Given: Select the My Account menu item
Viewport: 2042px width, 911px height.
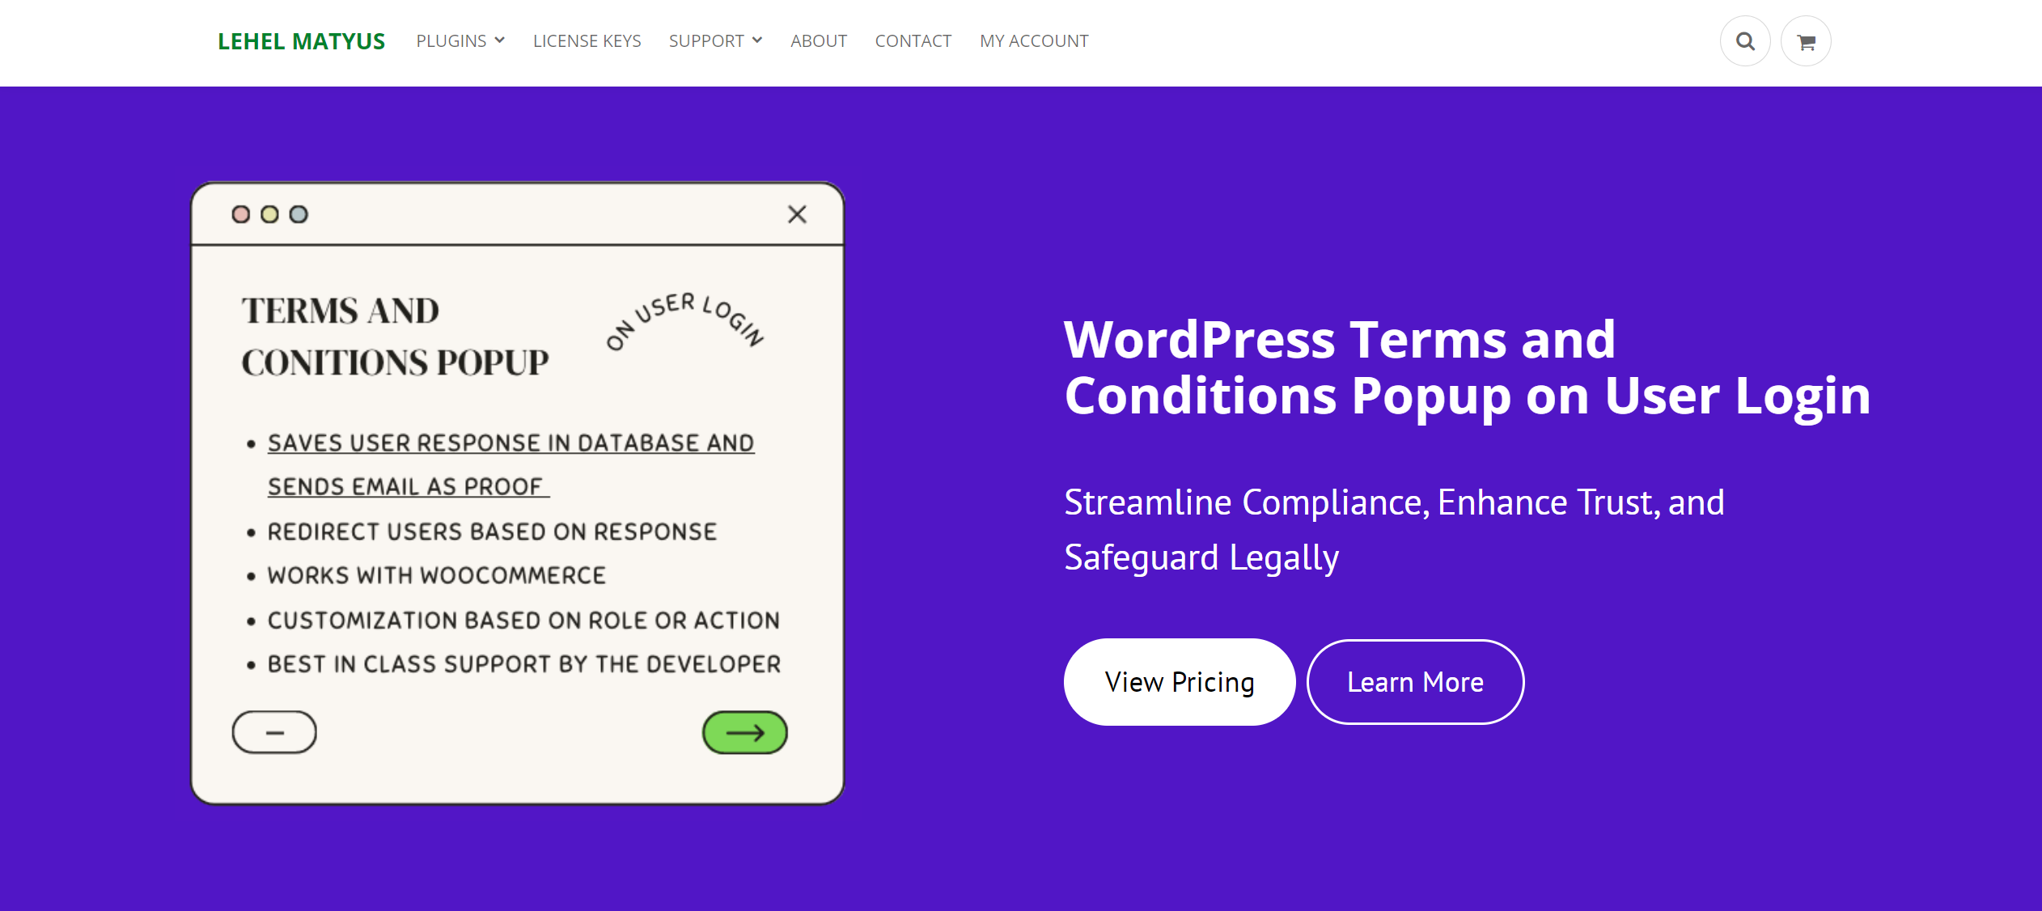Looking at the screenshot, I should click(1034, 40).
